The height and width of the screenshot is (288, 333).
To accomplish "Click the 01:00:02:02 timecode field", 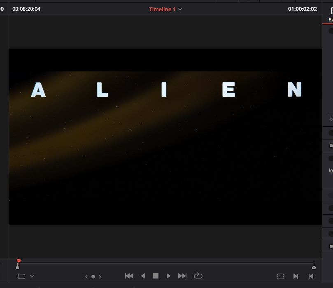I will [302, 9].
